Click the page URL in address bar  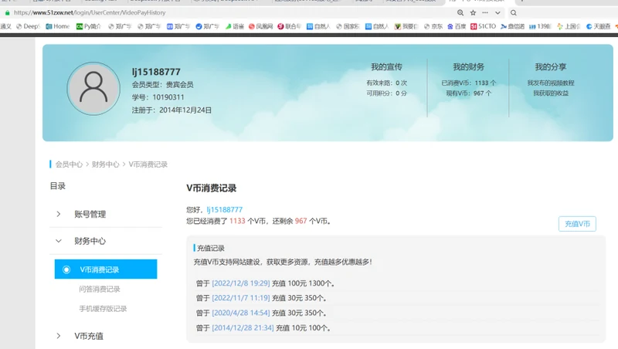click(90, 12)
